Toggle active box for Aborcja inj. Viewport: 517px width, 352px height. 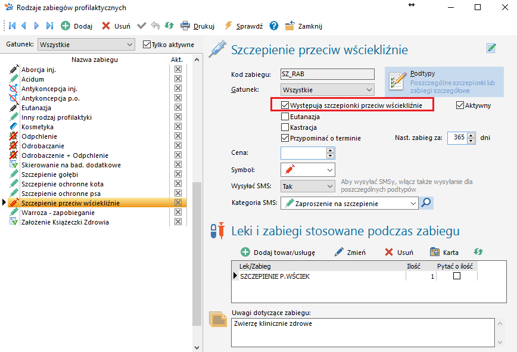coord(178,69)
